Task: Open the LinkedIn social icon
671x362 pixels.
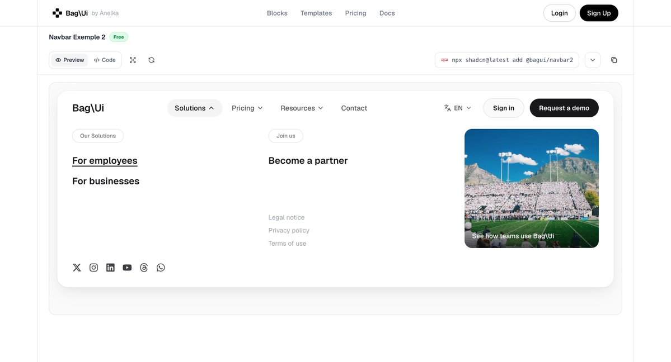Action: pos(110,268)
